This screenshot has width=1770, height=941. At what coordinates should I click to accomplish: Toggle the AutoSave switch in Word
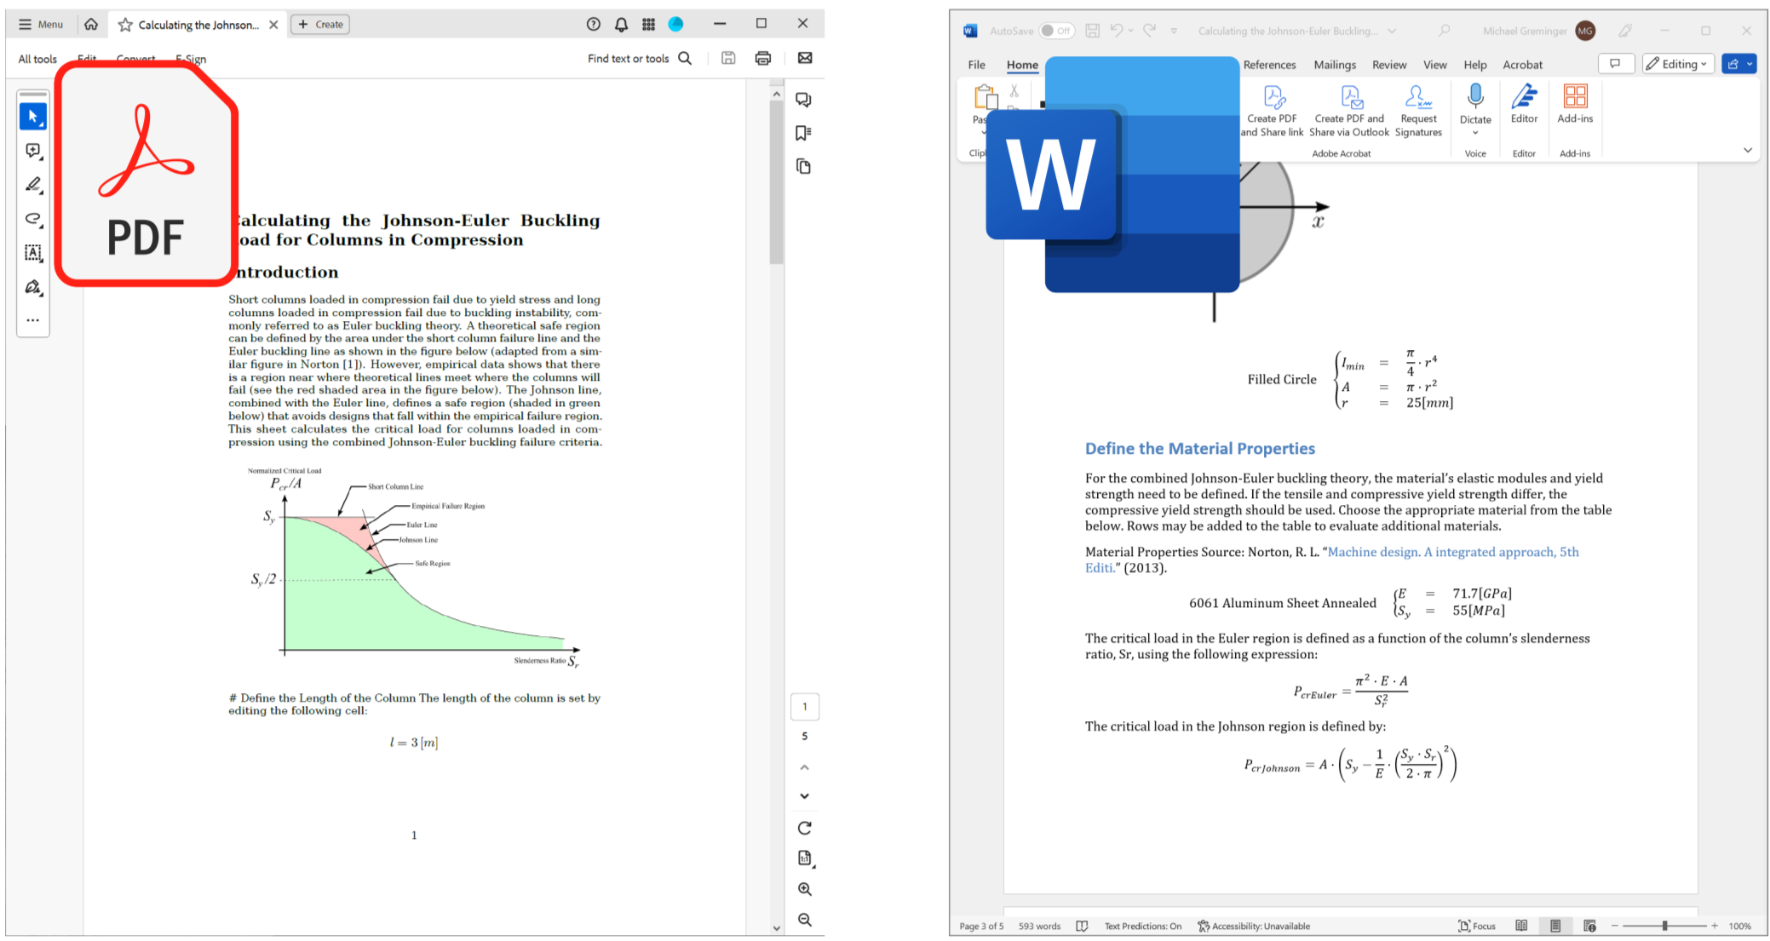point(1056,31)
